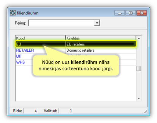This screenshot has width=157, height=123.
Task: Click the vertical scrollbar thumb
Action: click(139, 68)
